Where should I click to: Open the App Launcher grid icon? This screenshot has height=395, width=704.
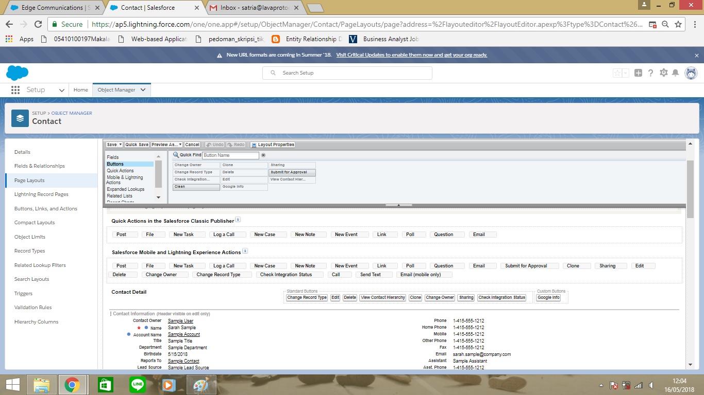click(15, 89)
